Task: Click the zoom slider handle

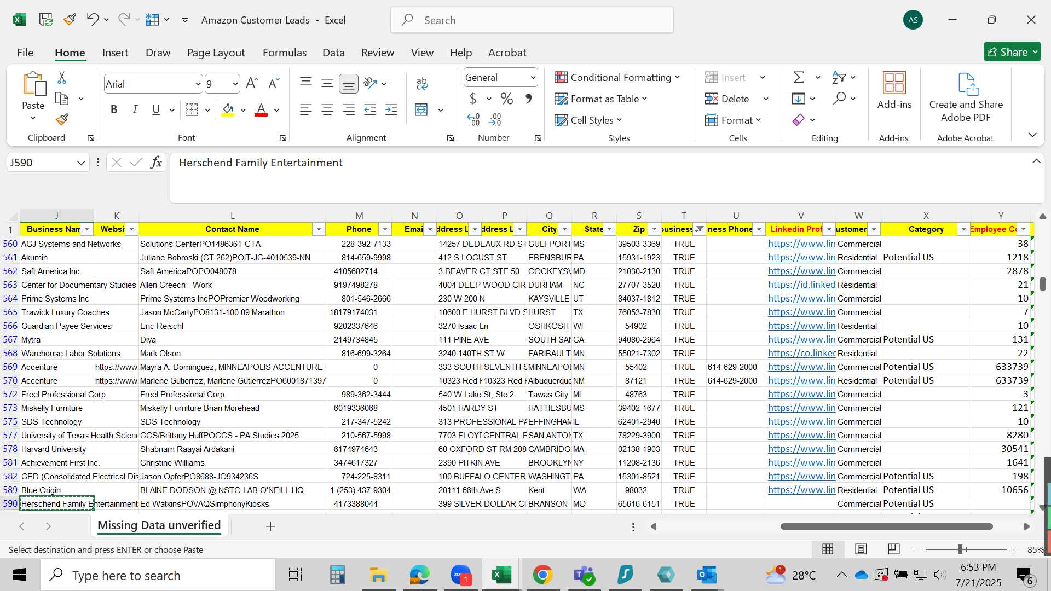Action: point(960,549)
